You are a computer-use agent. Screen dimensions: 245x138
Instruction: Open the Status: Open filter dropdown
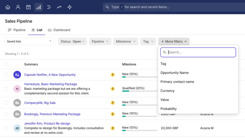(x=72, y=41)
